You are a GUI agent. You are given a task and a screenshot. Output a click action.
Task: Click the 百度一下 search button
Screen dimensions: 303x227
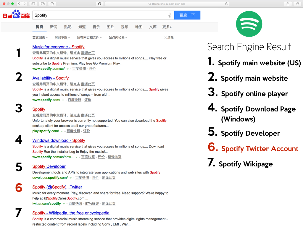(x=187, y=15)
